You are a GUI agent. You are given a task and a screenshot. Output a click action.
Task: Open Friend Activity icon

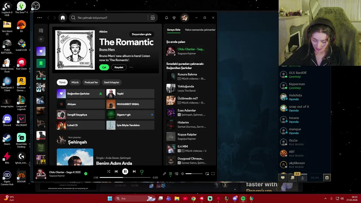(174, 18)
